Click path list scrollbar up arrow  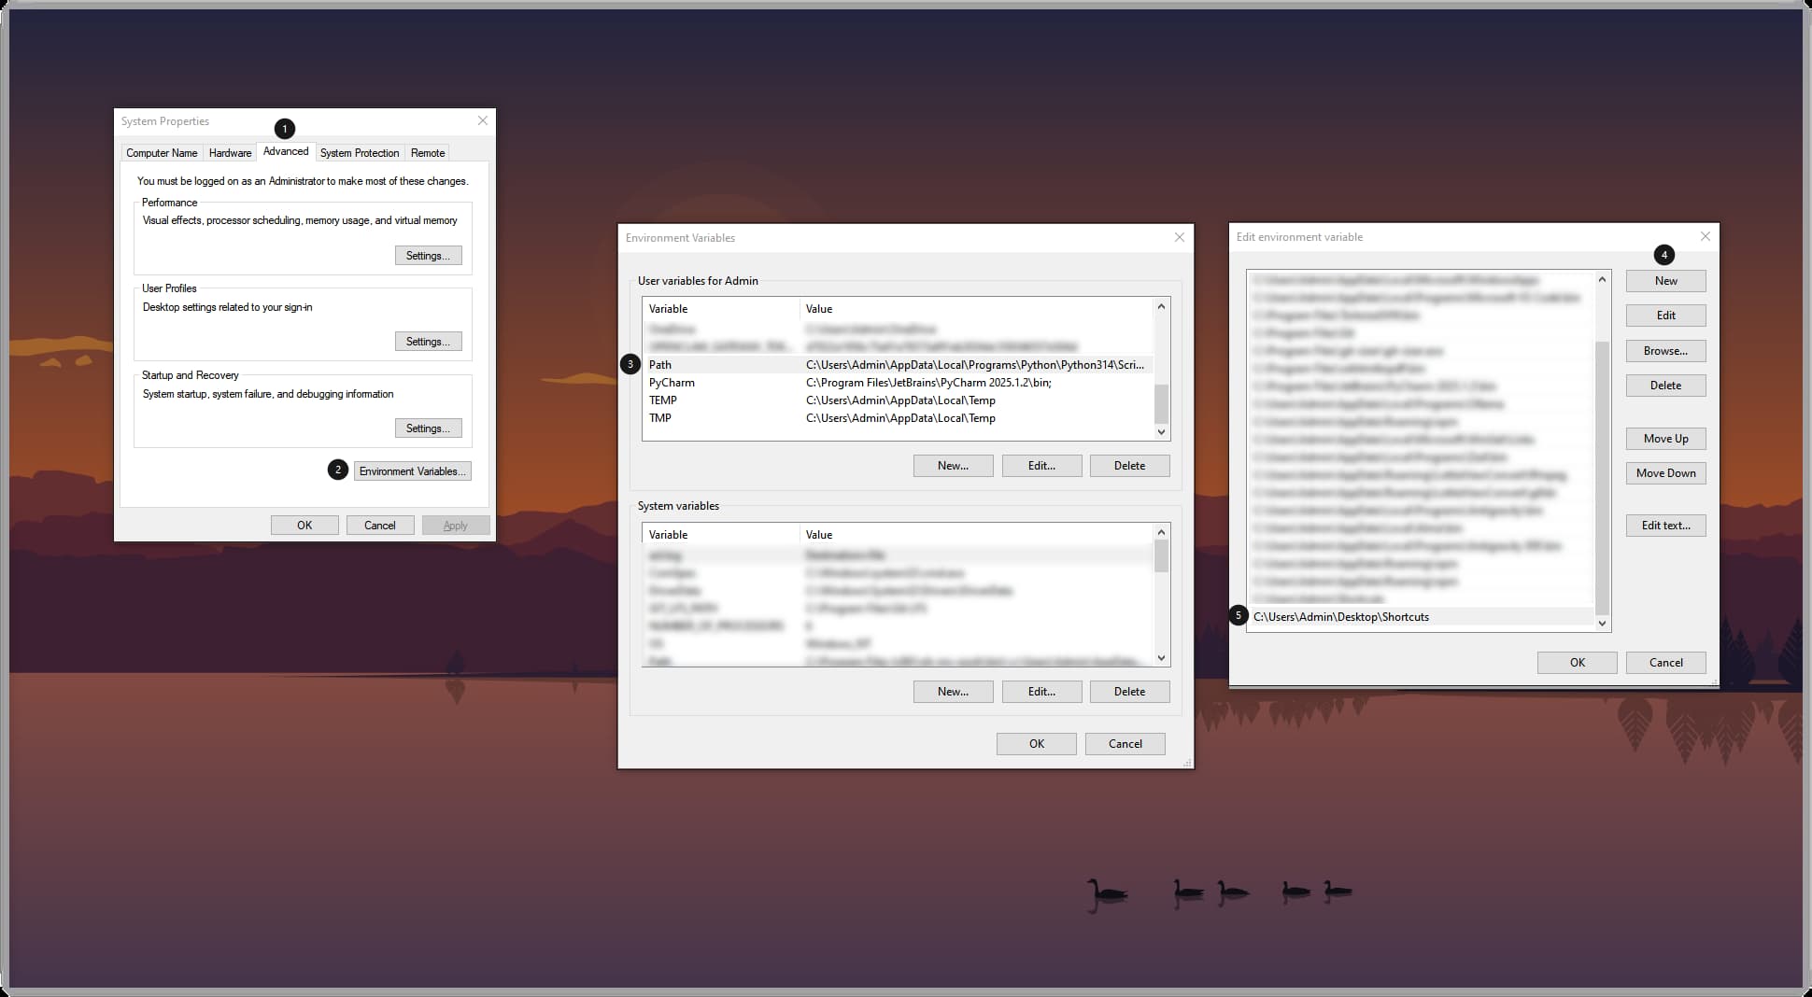coord(1603,279)
